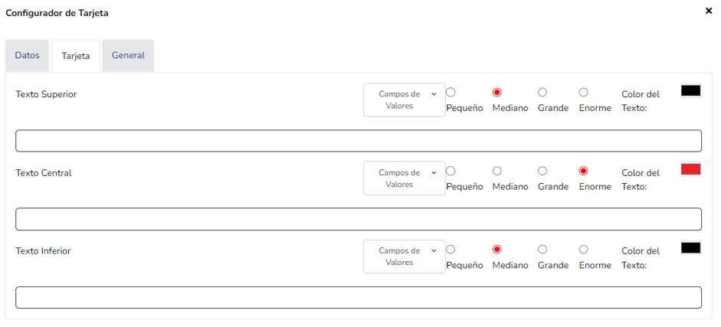Choose Pequeño size for Texto Central
Screen dimensions: 721x327
point(451,171)
